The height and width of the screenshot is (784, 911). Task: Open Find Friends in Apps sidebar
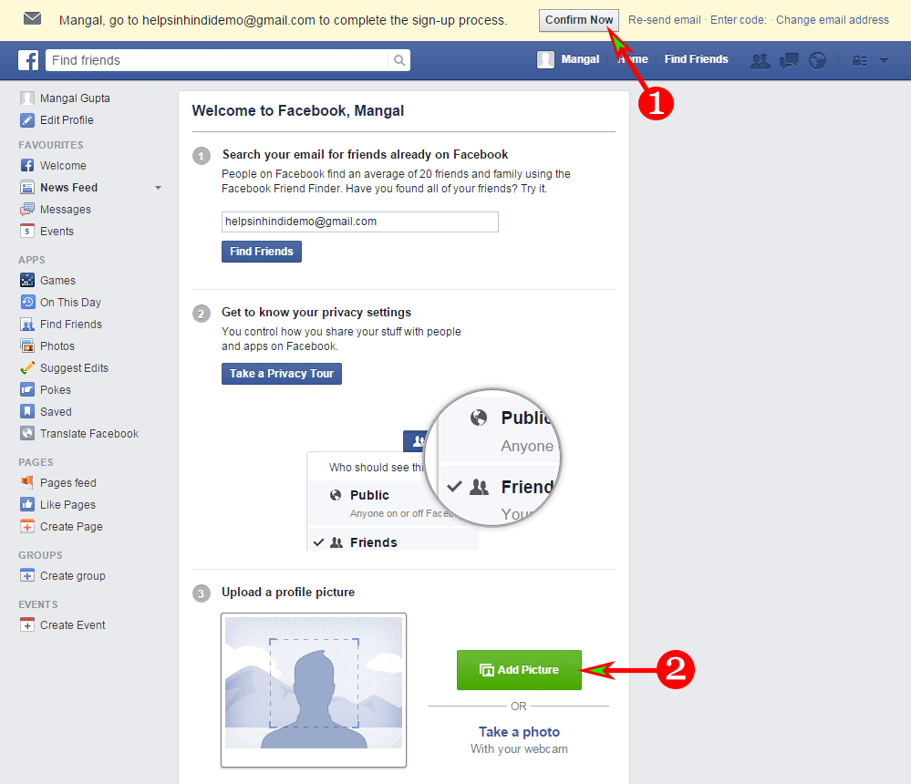pyautogui.click(x=61, y=324)
